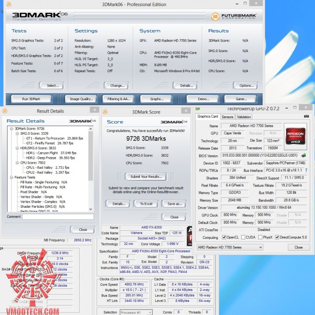Close the Result Details window with X
The width and height of the screenshot is (315, 315).
(x=94, y=110)
